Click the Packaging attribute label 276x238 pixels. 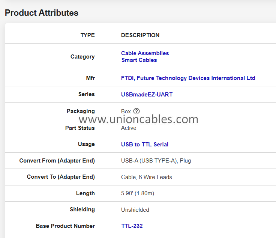[81, 111]
